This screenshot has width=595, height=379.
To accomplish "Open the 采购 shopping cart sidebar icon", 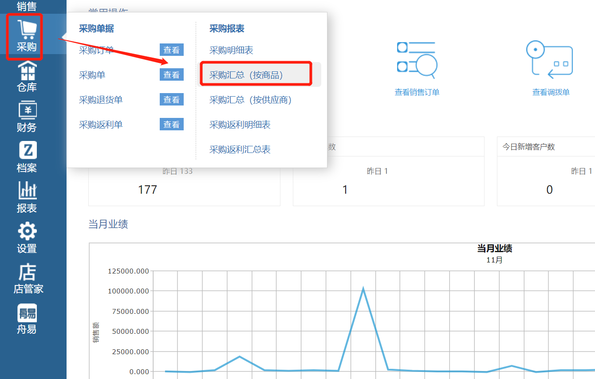I will tap(27, 30).
